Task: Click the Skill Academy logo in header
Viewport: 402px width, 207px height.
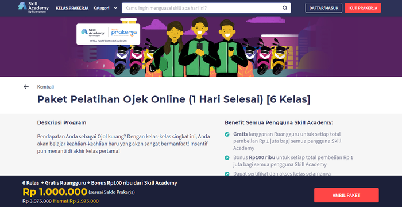Action: click(33, 7)
